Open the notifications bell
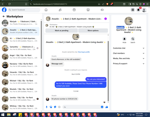The image size is (150, 117). tap(138, 10)
